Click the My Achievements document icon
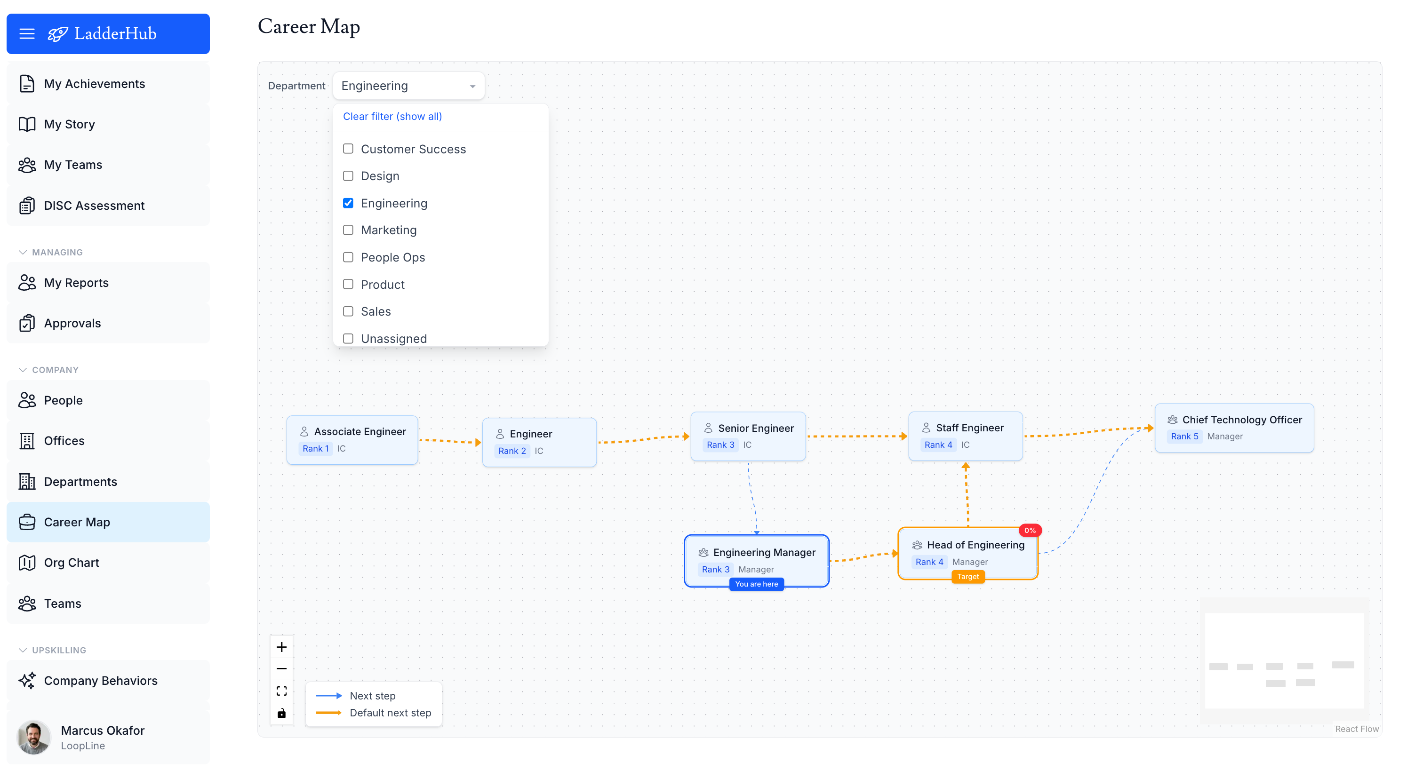The image size is (1423, 778). click(26, 84)
